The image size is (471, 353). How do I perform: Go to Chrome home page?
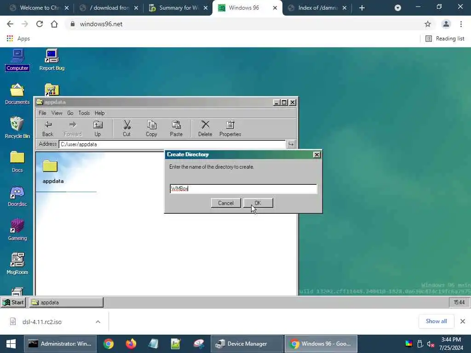54,24
